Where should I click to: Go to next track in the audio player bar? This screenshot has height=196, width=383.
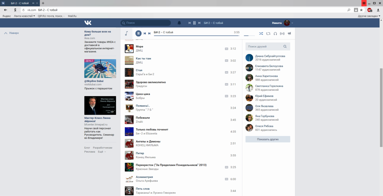coord(149,33)
